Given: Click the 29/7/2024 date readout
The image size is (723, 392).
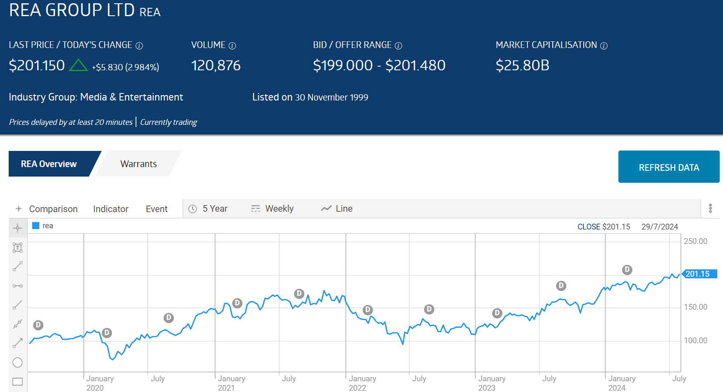Looking at the screenshot, I should (x=660, y=227).
